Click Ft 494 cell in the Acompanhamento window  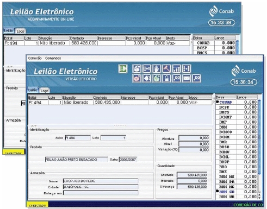[14, 43]
